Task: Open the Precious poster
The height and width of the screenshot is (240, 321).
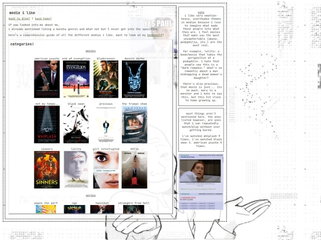Action: coord(106,124)
